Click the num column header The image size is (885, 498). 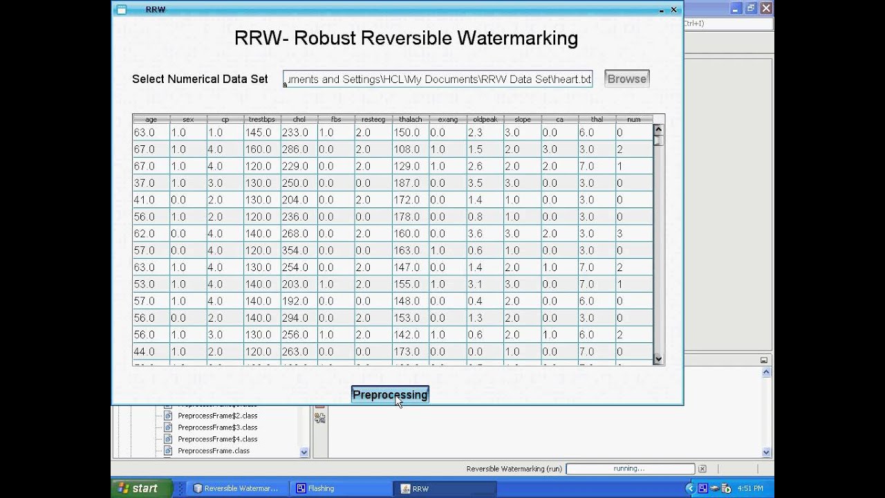click(x=634, y=120)
